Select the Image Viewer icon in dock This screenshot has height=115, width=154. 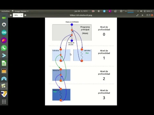pyautogui.click(x=4, y=86)
